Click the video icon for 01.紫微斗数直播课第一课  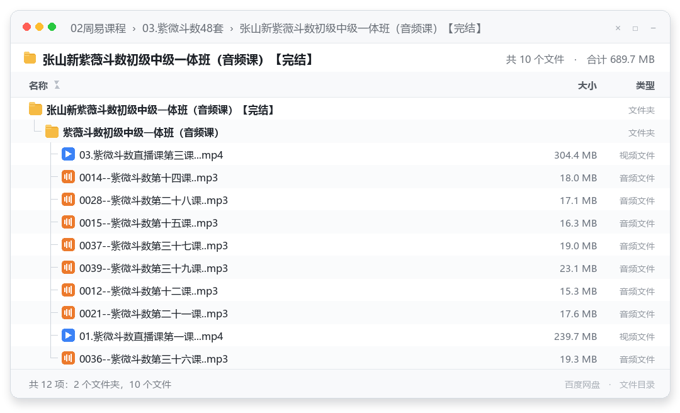click(x=68, y=336)
